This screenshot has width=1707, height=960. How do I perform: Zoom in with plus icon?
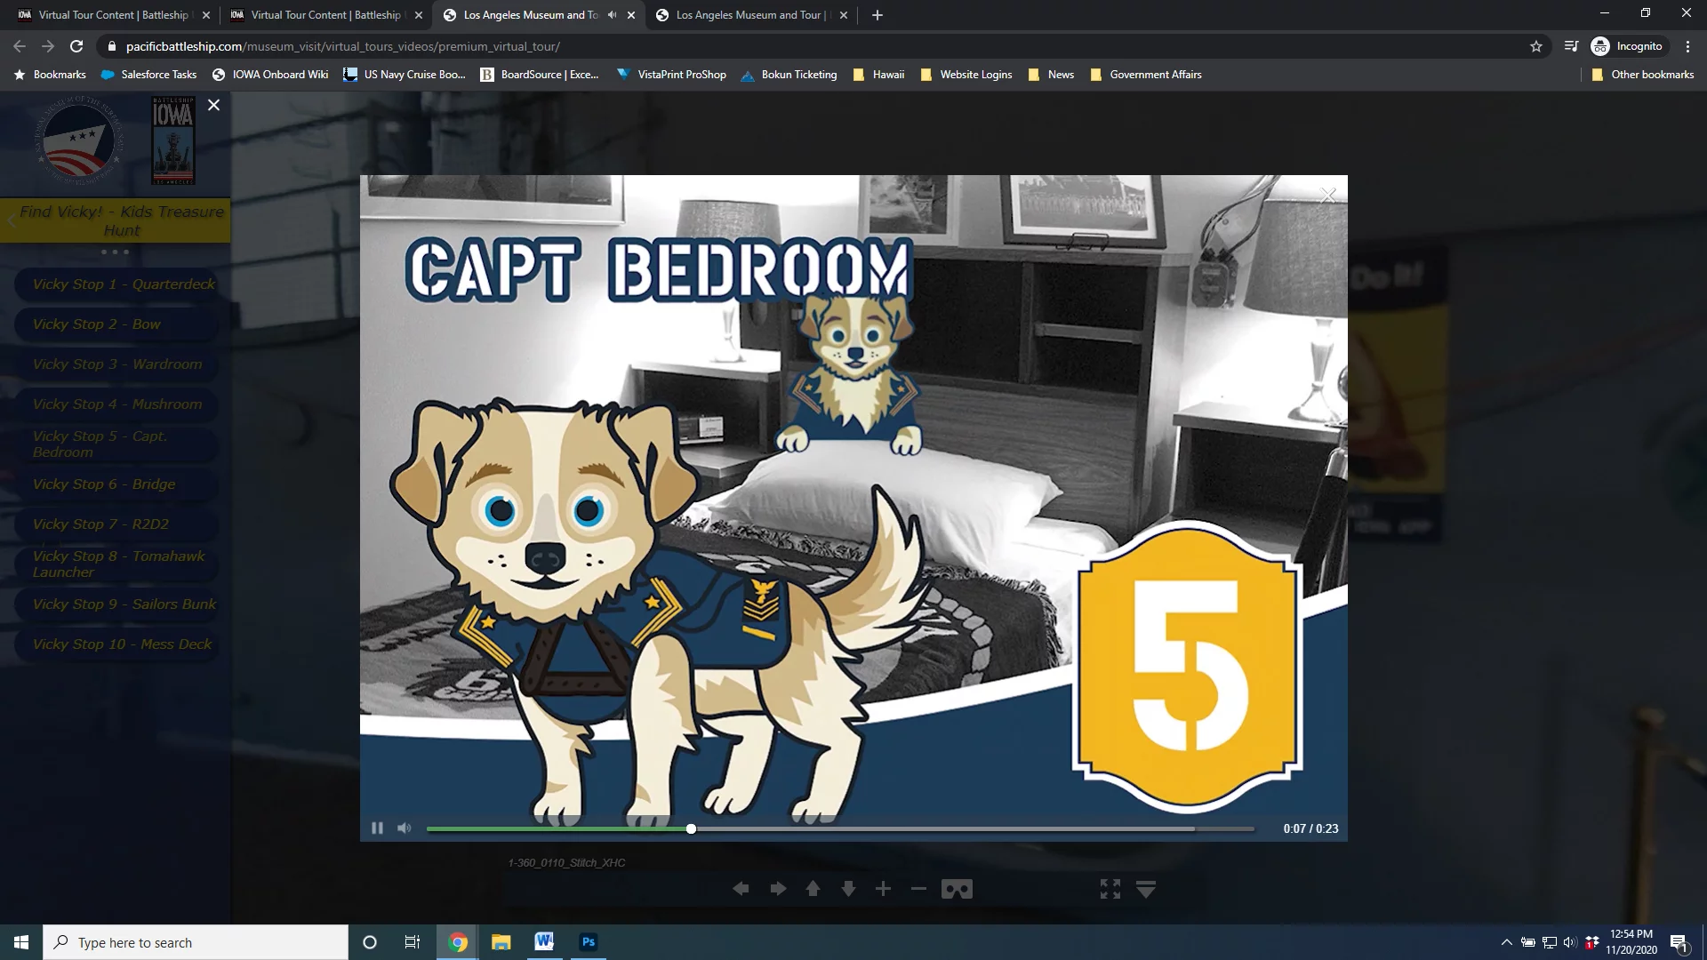[883, 889]
